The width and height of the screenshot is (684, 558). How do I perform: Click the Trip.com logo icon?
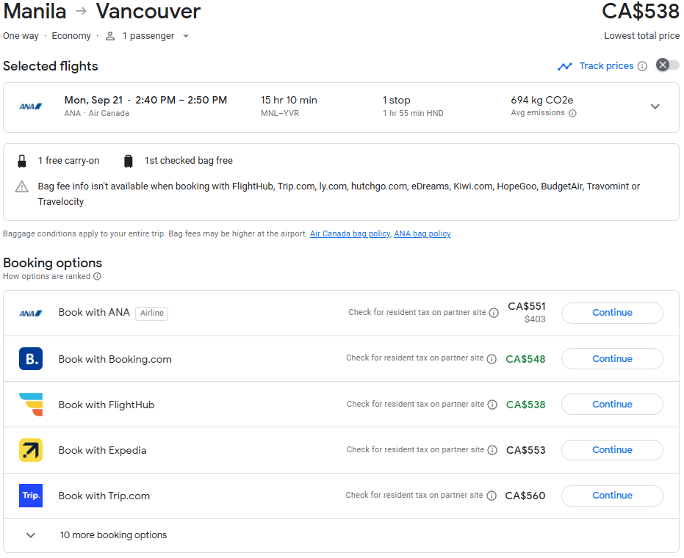click(31, 496)
